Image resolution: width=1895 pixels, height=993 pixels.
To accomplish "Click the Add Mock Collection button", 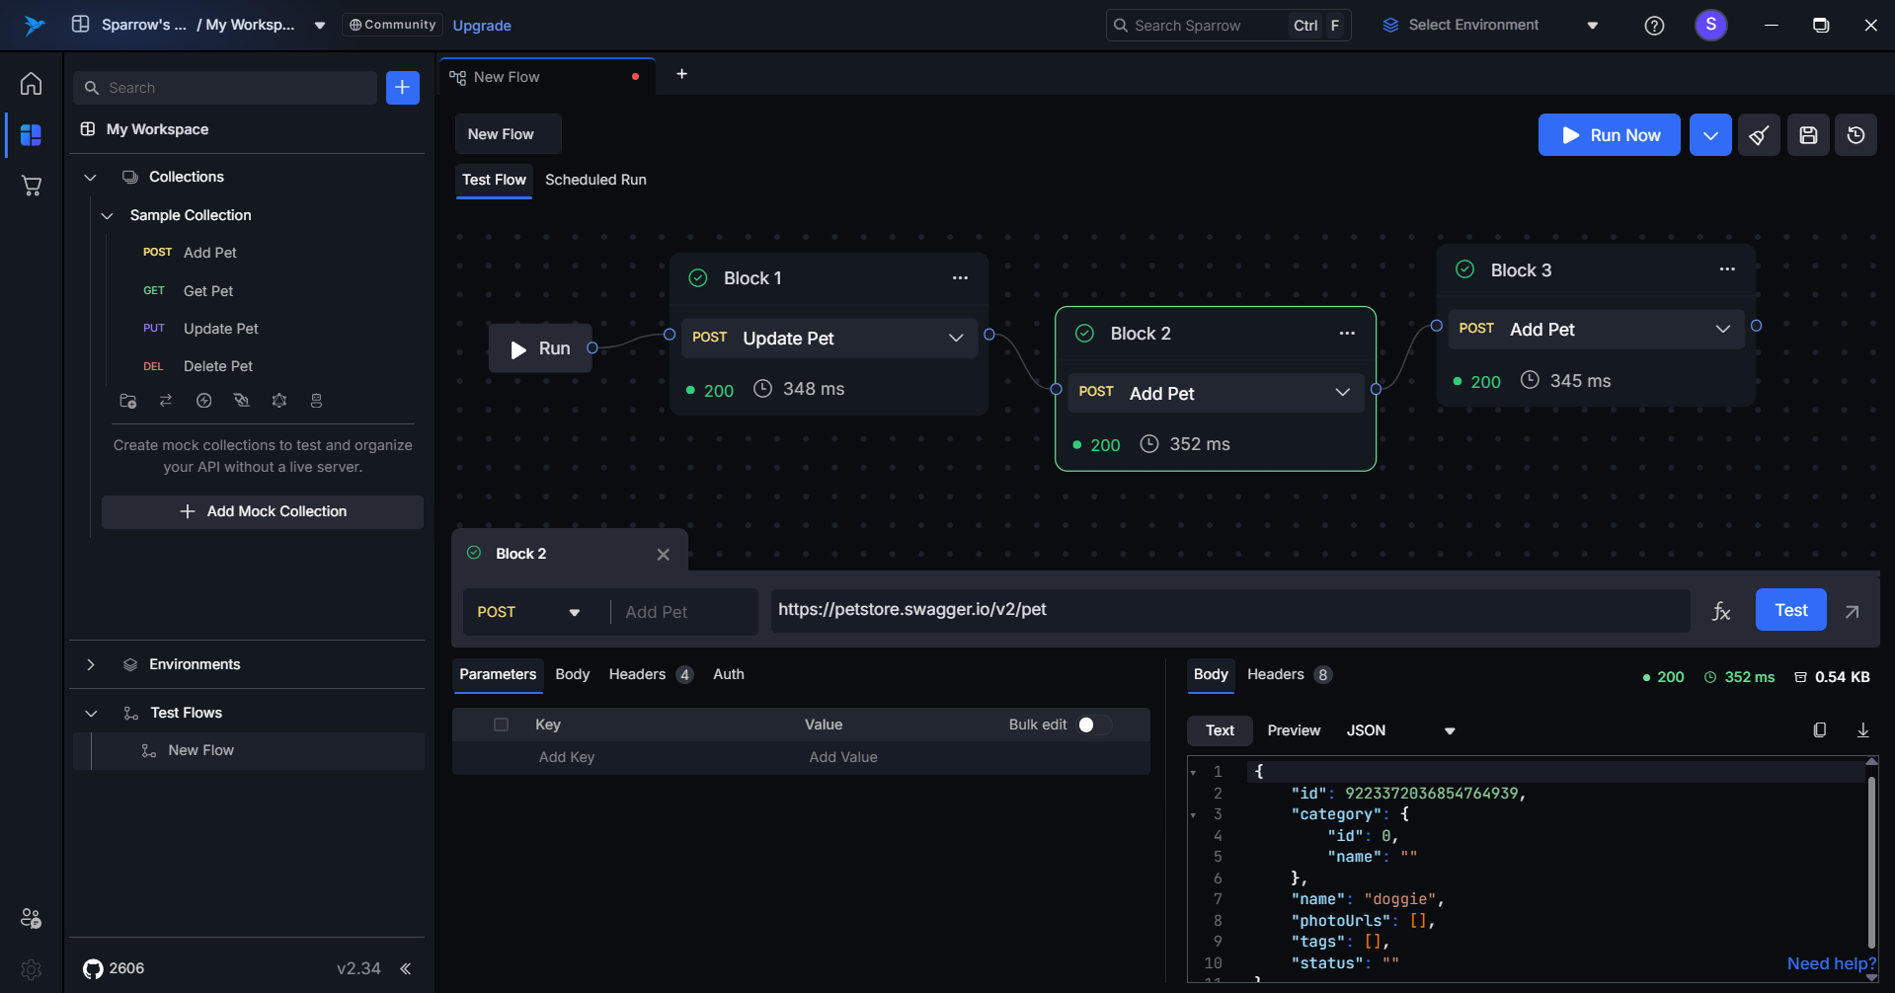I will [x=263, y=511].
